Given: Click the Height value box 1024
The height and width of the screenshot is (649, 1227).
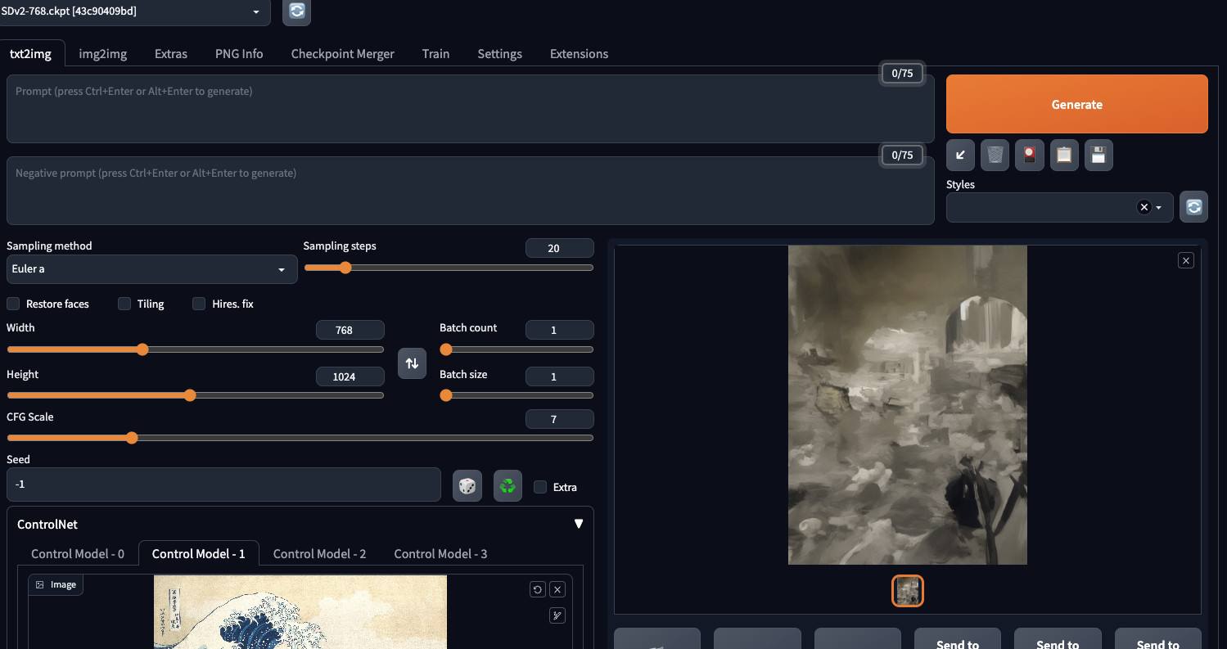Looking at the screenshot, I should pos(350,376).
